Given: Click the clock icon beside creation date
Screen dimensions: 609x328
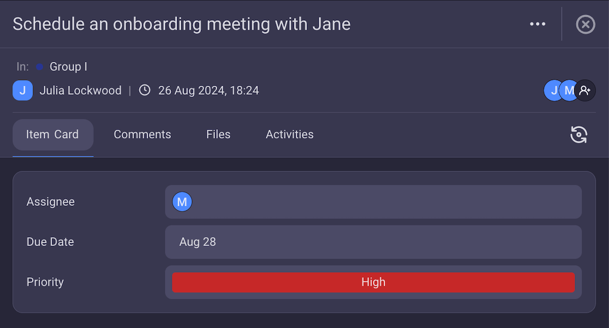Looking at the screenshot, I should pos(145,91).
